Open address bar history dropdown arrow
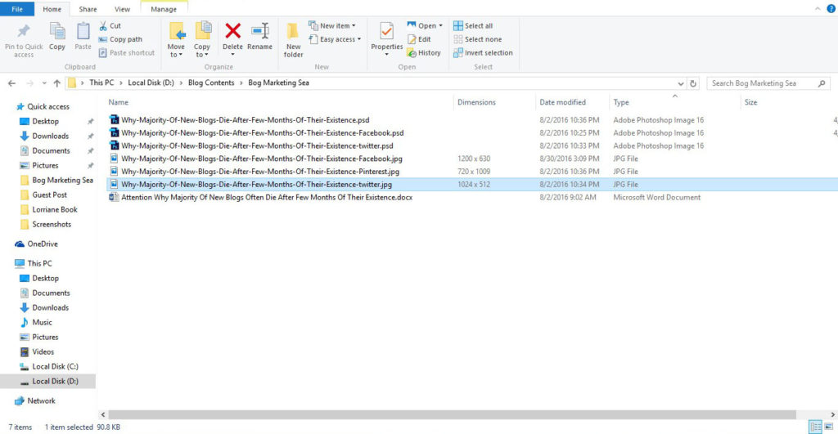838x434 pixels. (x=680, y=83)
